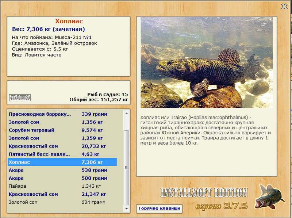
Task: Select Краснохвостый сом weighing 21,347 кг
Action: (62, 194)
